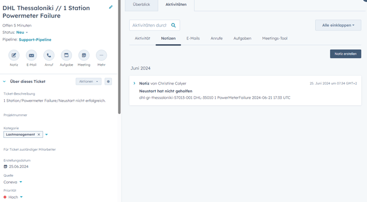This screenshot has height=202, width=367.
Task: Open the Quelle Coneva dropdown
Action: click(13, 182)
